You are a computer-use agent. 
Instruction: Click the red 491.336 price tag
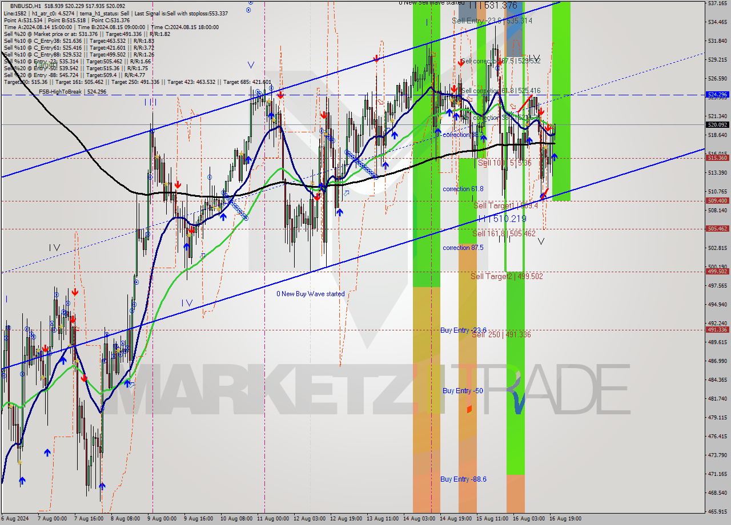point(718,330)
